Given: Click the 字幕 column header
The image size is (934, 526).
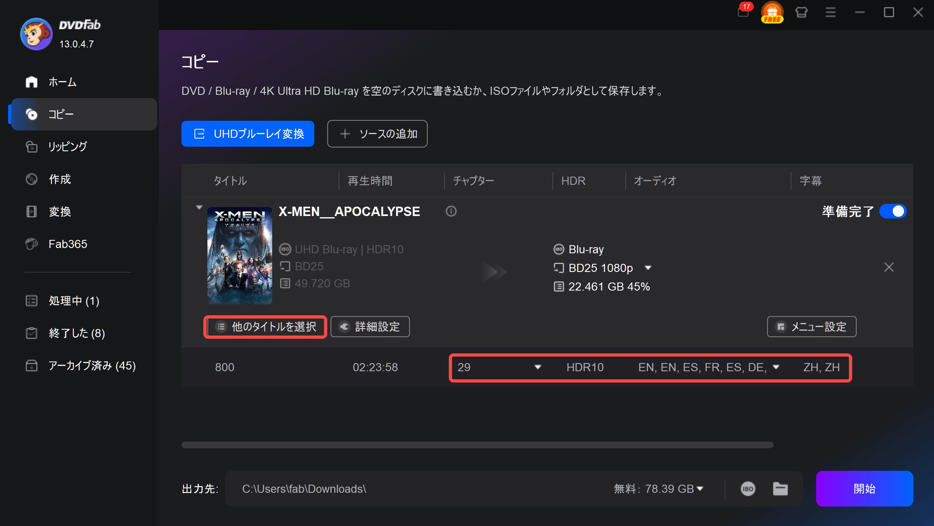Looking at the screenshot, I should 810,181.
